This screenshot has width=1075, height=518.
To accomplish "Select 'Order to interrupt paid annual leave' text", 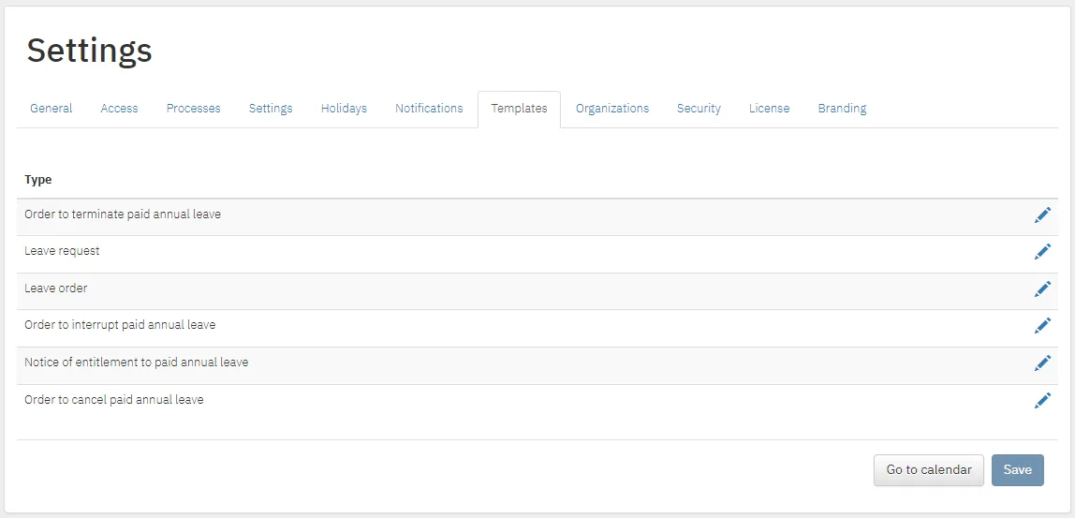I will pos(120,324).
